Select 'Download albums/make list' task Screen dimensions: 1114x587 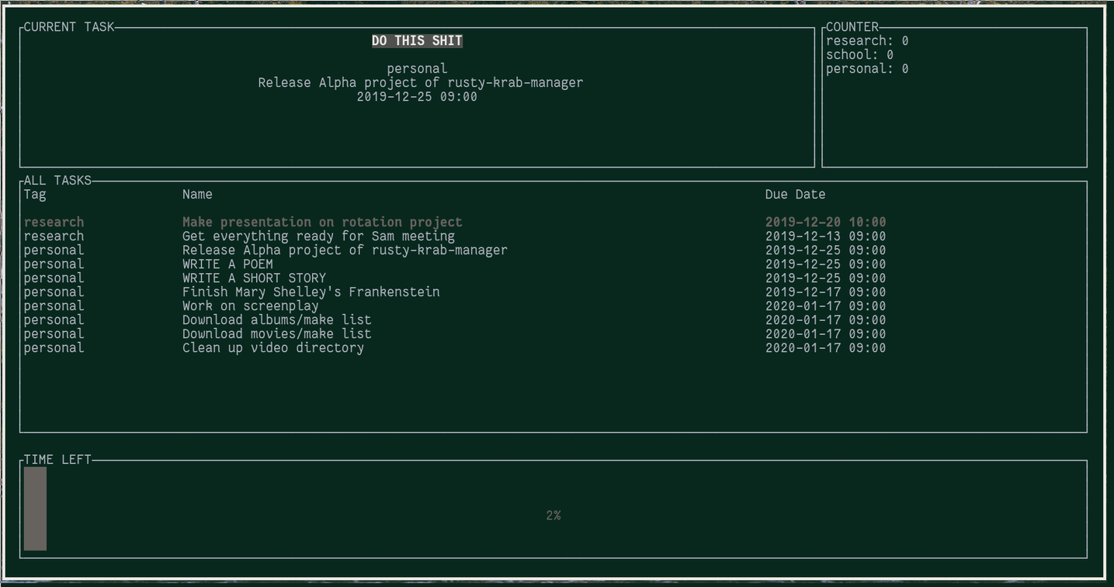click(455, 320)
